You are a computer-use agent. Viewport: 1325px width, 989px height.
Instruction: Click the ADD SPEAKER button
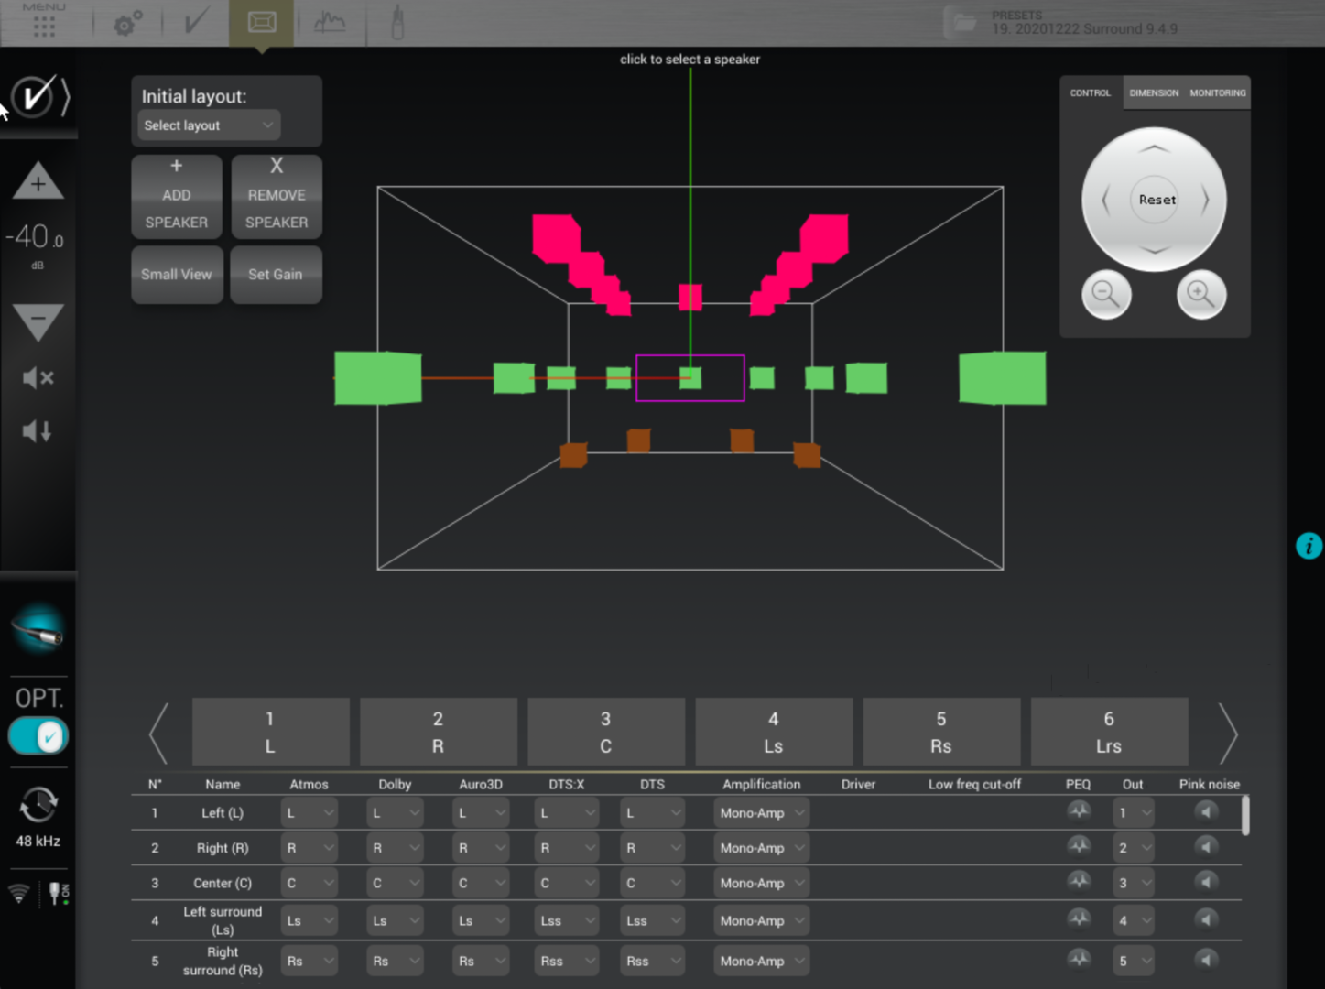point(177,196)
